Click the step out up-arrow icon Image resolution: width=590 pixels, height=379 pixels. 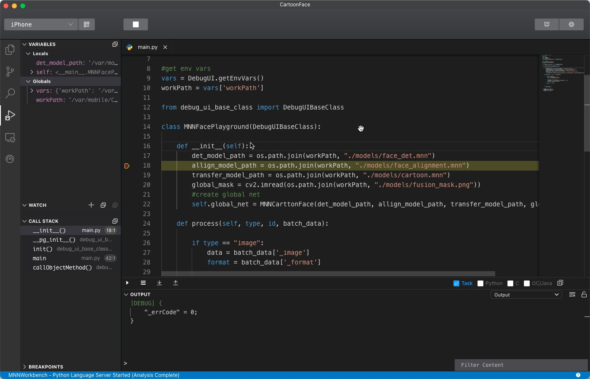[175, 283]
